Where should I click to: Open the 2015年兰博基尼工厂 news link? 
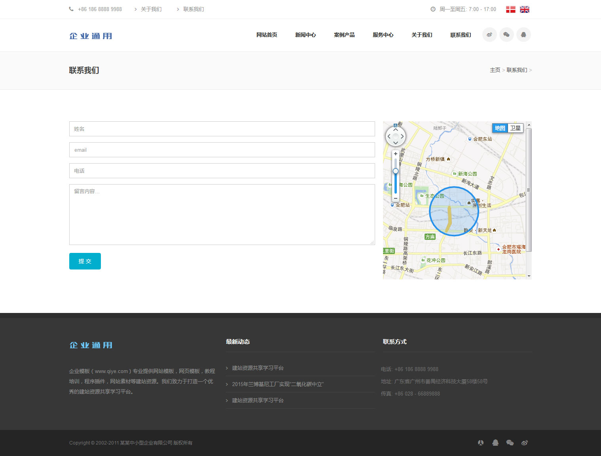click(x=277, y=384)
